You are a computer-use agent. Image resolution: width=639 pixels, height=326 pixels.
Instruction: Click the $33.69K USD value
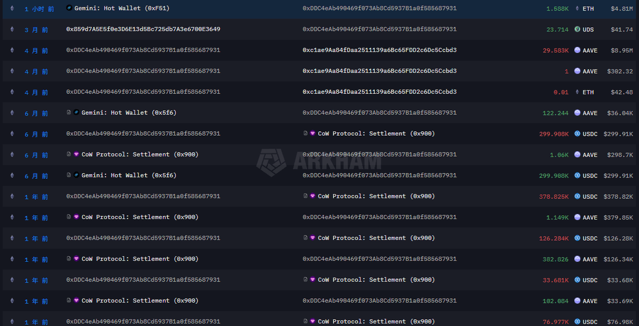pyautogui.click(x=620, y=301)
